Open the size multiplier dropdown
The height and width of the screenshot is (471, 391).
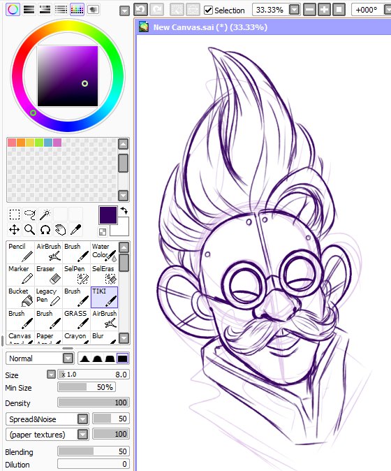coord(51,375)
